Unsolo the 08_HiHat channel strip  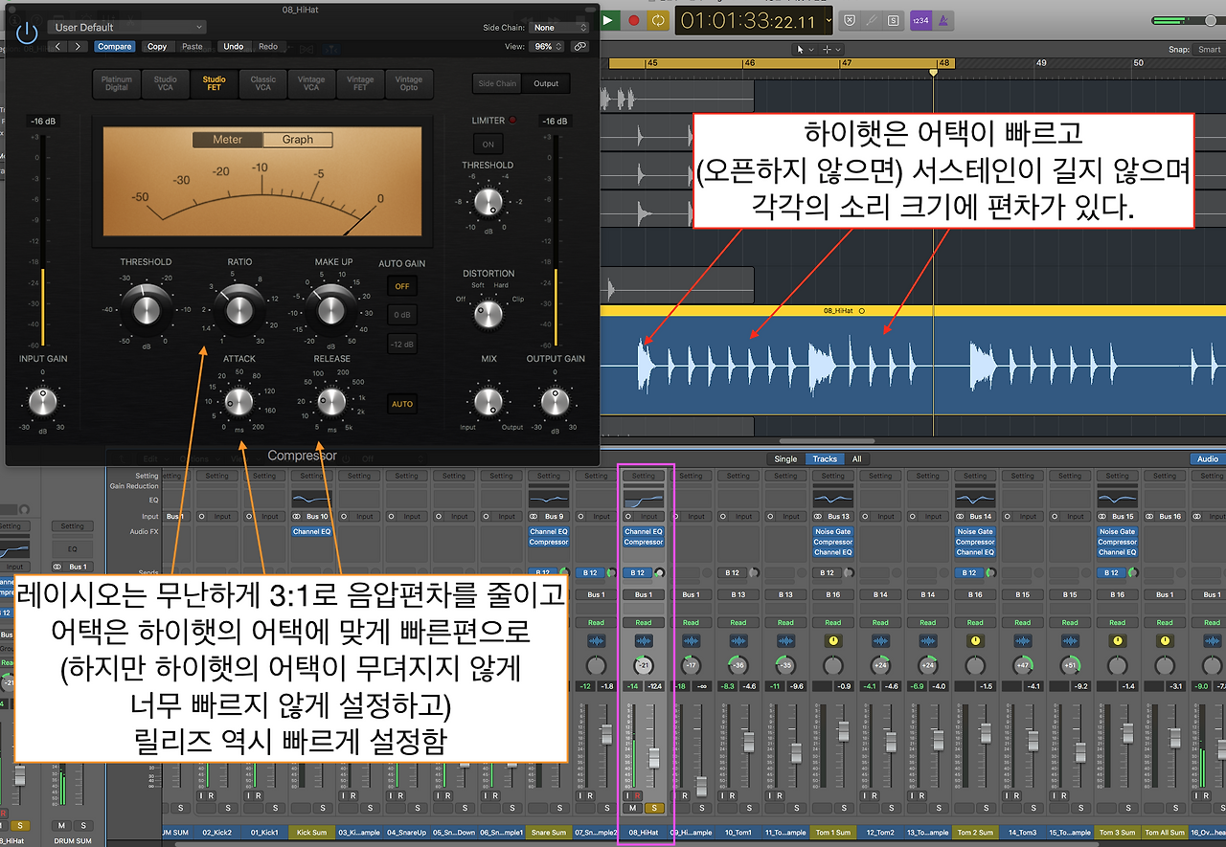[x=655, y=809]
